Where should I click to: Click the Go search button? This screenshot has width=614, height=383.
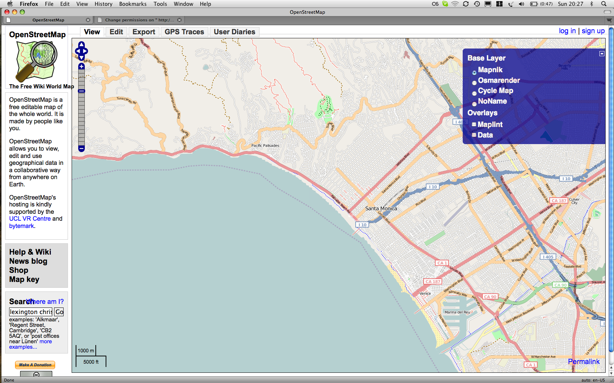[x=59, y=312]
